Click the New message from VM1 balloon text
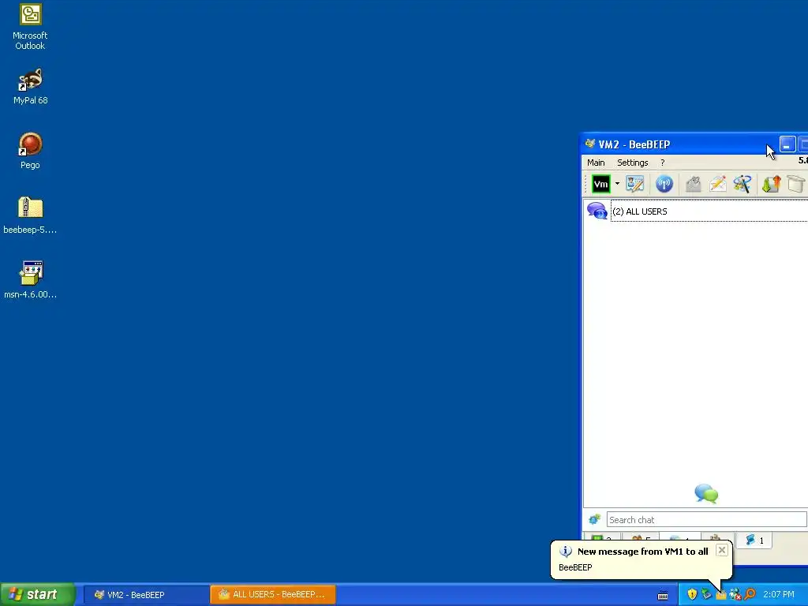This screenshot has height=606, width=808. [642, 552]
